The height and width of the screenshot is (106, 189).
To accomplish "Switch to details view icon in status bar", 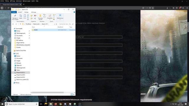I will 72,95.
